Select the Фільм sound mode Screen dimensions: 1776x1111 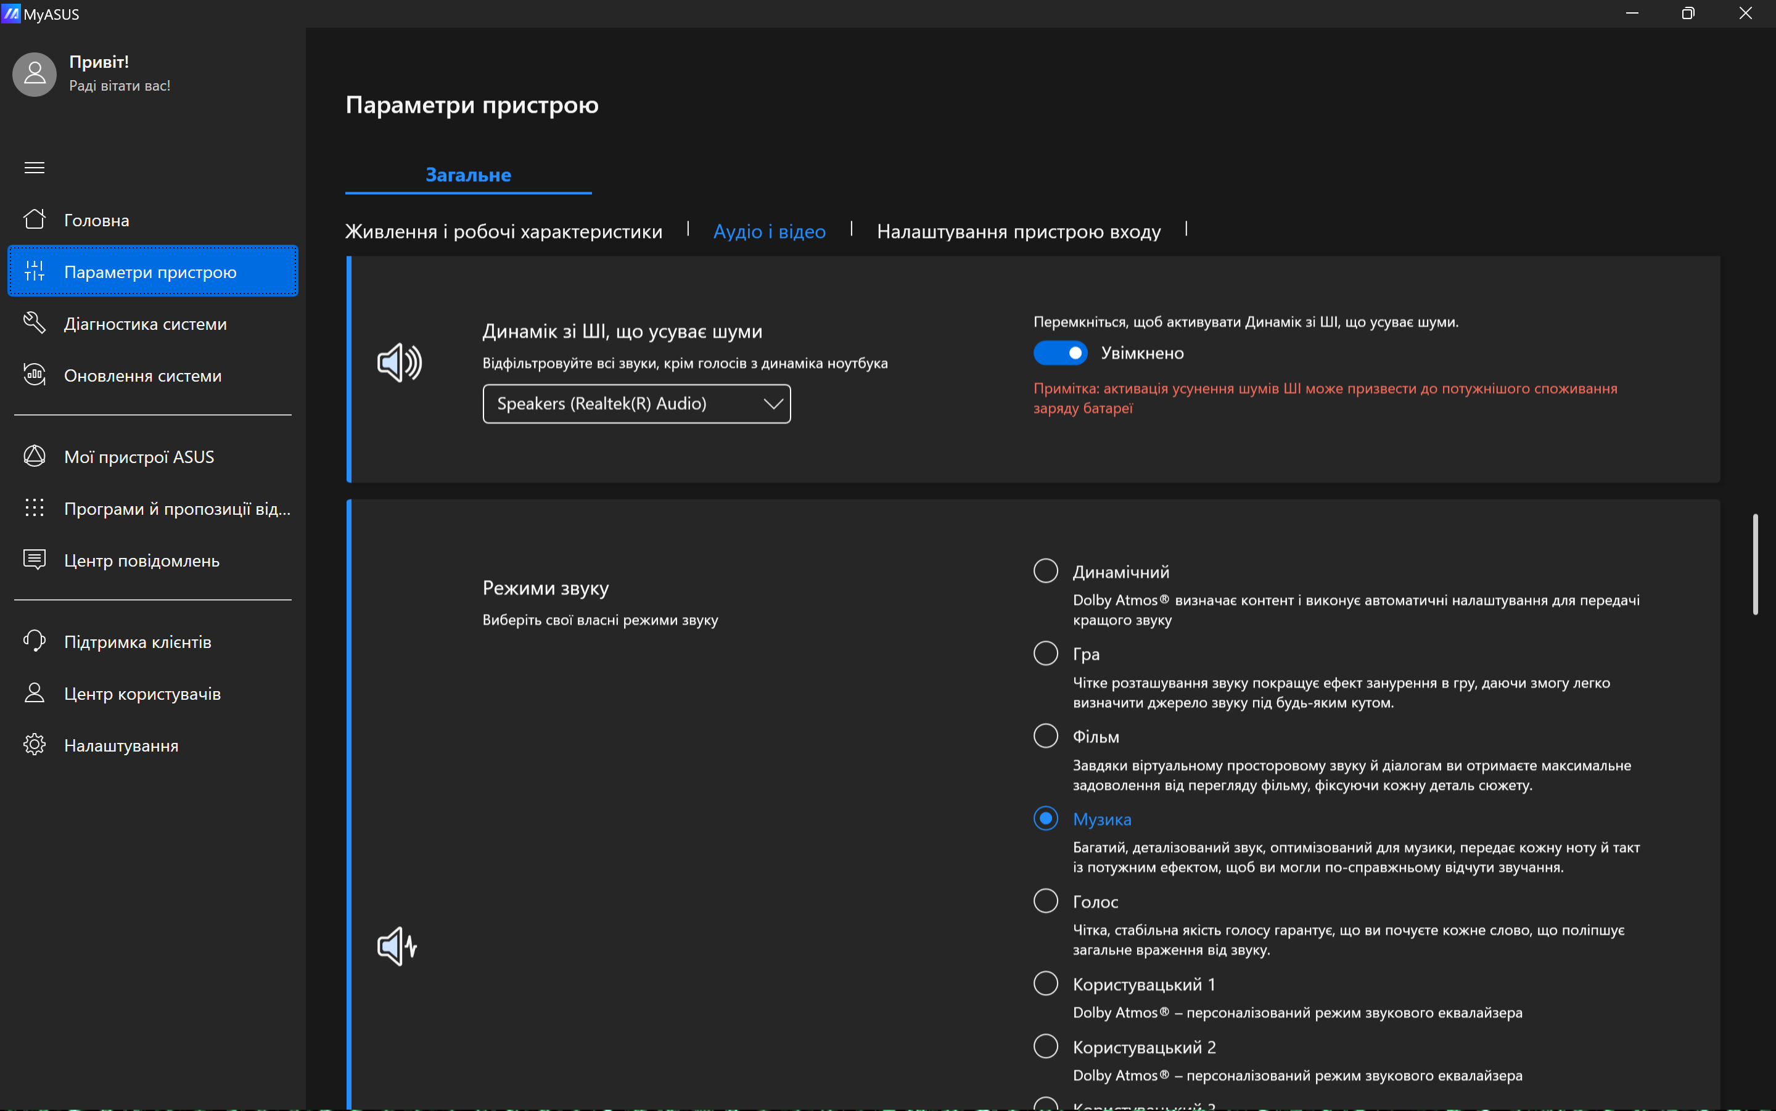[x=1045, y=736]
